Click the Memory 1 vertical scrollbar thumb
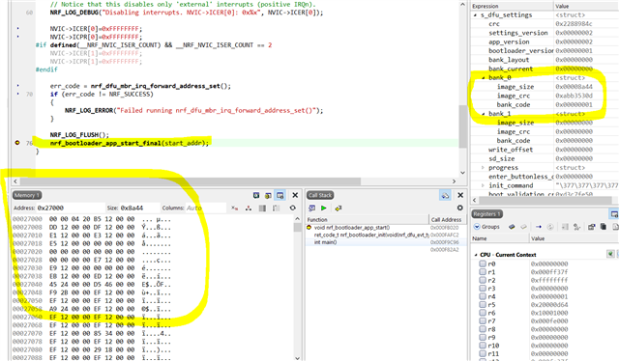This screenshot has width=619, height=361. pos(298,228)
